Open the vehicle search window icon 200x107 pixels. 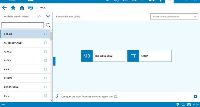31,8
